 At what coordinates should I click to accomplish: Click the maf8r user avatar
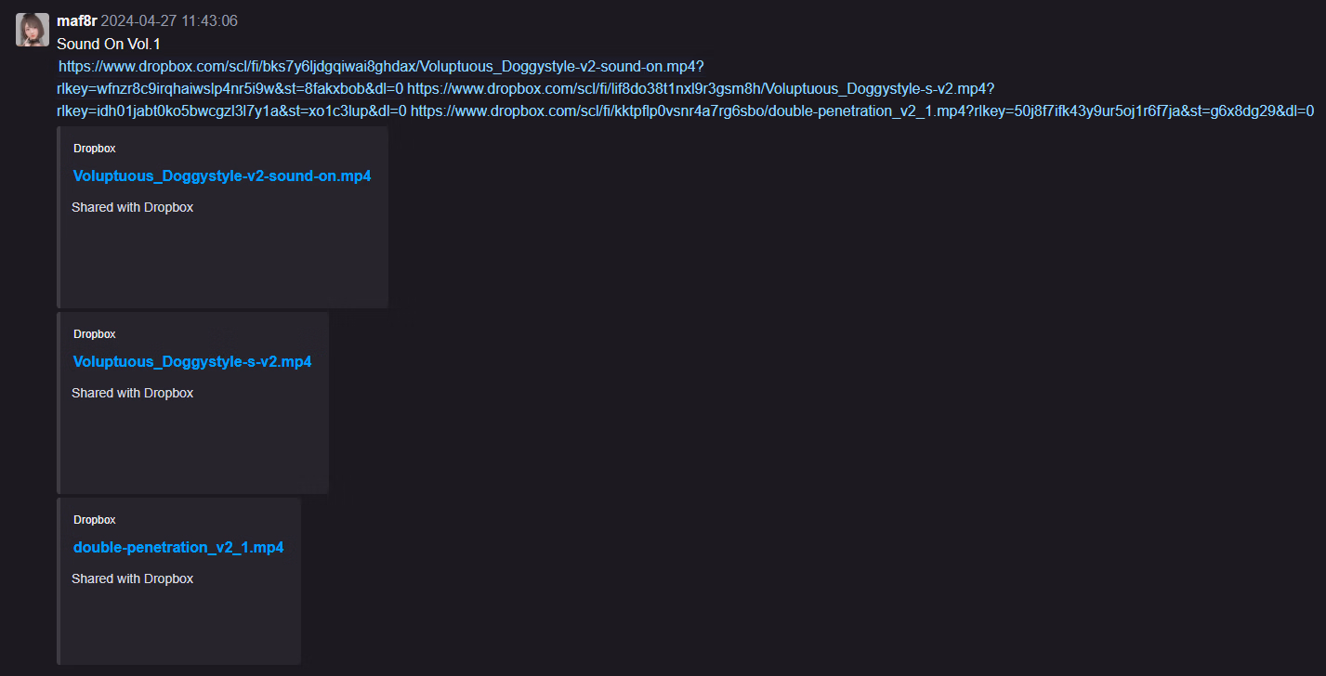(33, 30)
